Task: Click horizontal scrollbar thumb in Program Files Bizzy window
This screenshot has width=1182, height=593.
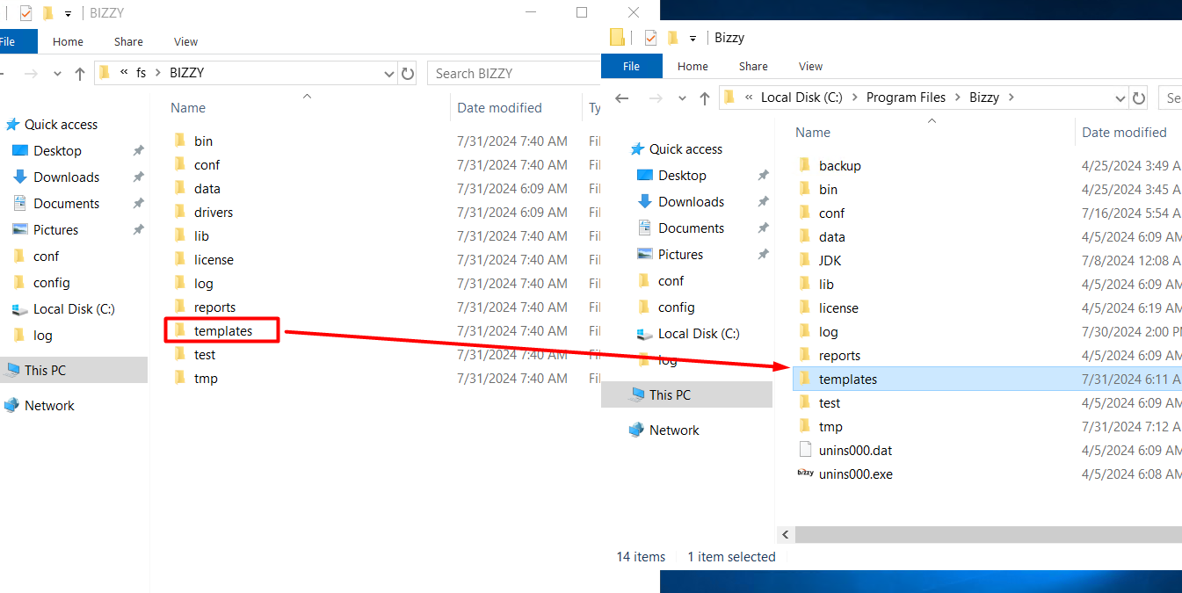Action: click(989, 534)
